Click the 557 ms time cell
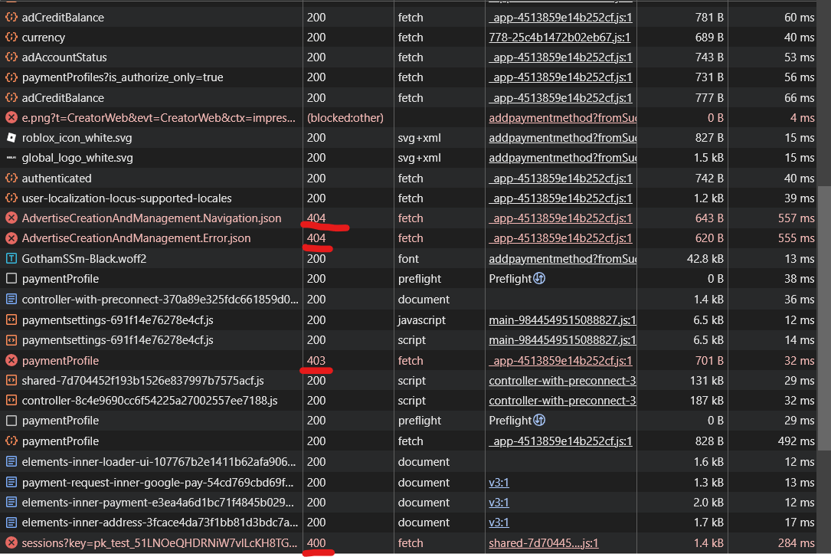831x557 pixels. tap(773, 218)
